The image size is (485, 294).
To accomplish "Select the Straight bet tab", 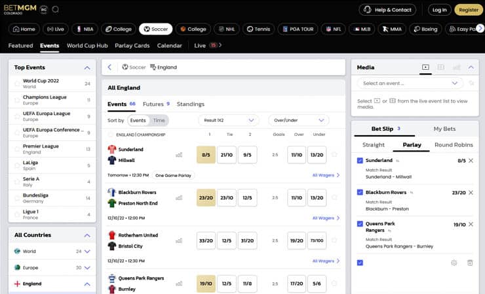I will [x=374, y=145].
